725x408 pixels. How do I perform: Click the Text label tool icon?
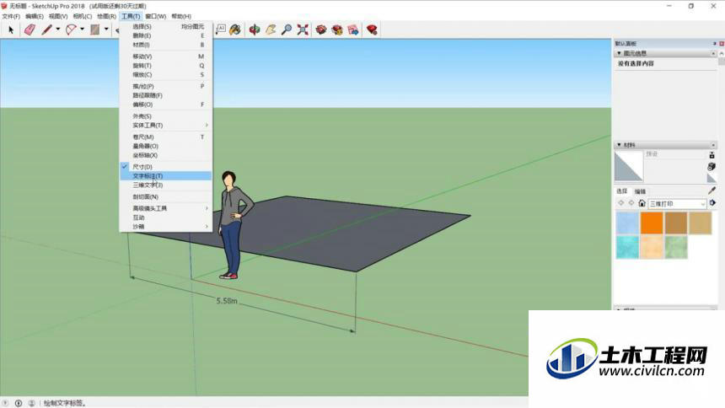click(221, 30)
